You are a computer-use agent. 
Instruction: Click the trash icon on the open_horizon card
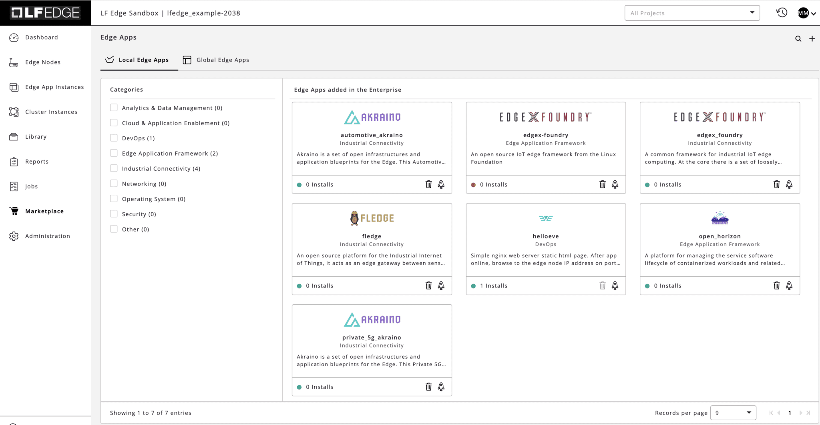point(776,285)
